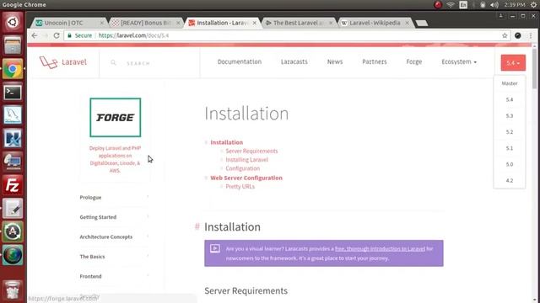Image resolution: width=540 pixels, height=303 pixels.
Task: Select version 5.2 in list
Action: 510,132
